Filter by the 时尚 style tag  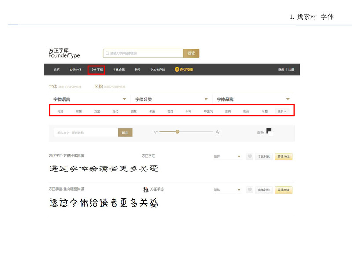(x=246, y=111)
